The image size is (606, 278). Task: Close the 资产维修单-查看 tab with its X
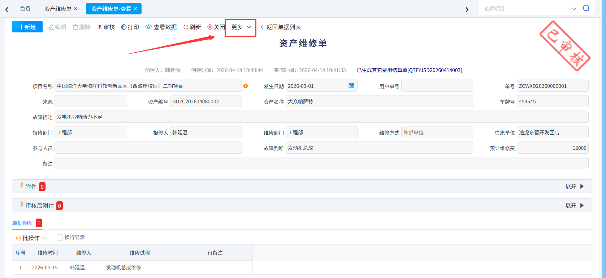pyautogui.click(x=135, y=9)
